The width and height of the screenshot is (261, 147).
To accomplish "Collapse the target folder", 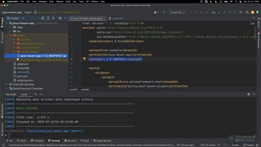I will pos(10,36).
